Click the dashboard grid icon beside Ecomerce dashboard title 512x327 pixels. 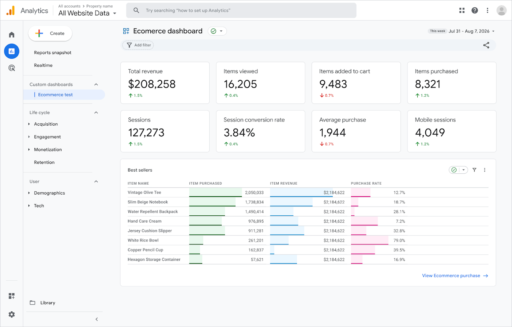[126, 31]
